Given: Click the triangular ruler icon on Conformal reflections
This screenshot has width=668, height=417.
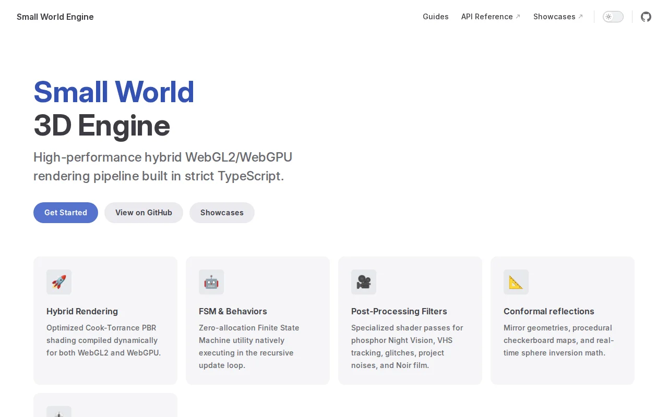Looking at the screenshot, I should [x=516, y=282].
